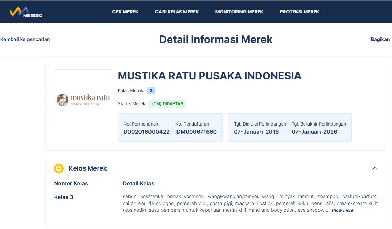This screenshot has height=229, width=392.
Task: Click the class badge number 3
Action: (151, 90)
